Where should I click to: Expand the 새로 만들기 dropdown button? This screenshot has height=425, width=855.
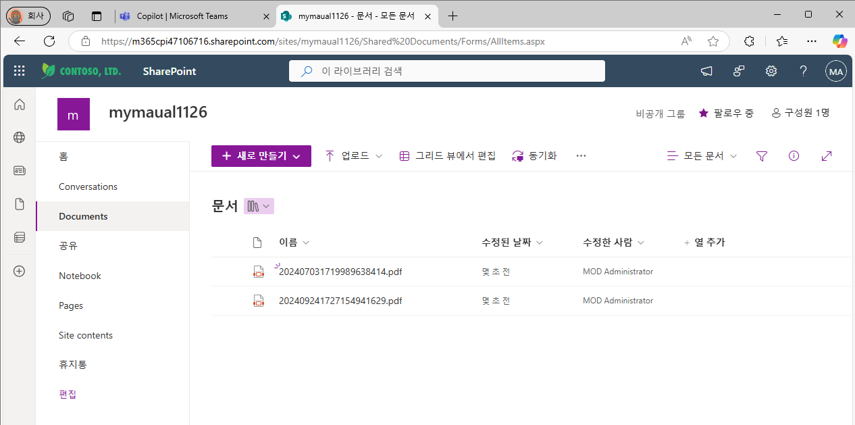pos(261,156)
